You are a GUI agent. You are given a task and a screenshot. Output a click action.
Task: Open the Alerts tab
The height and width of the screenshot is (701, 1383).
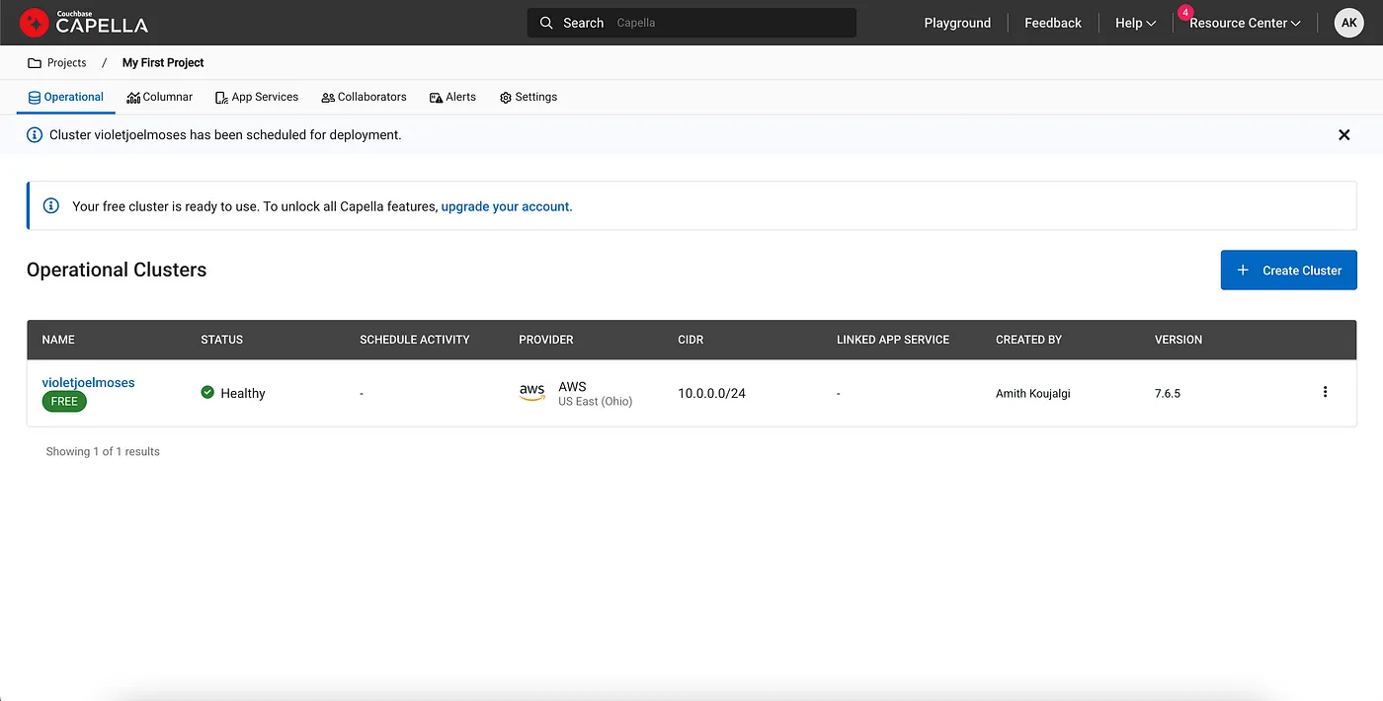click(x=452, y=97)
